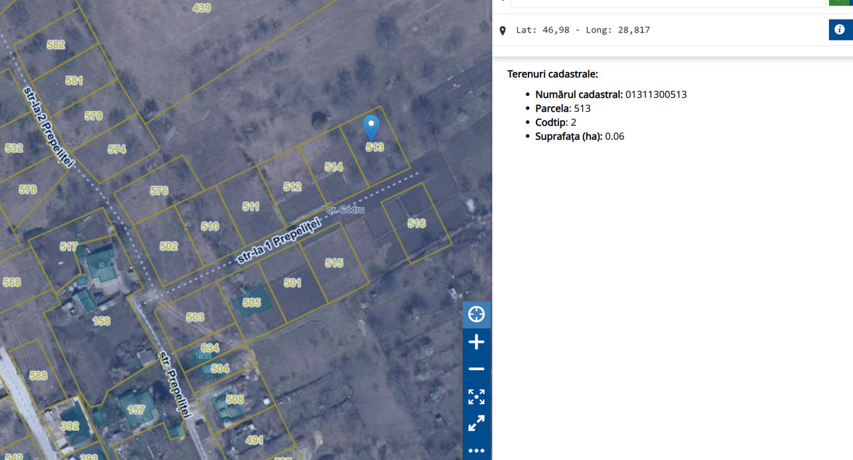The width and height of the screenshot is (853, 460).
Task: Click the location marker icon beside coordinates
Action: click(x=502, y=31)
